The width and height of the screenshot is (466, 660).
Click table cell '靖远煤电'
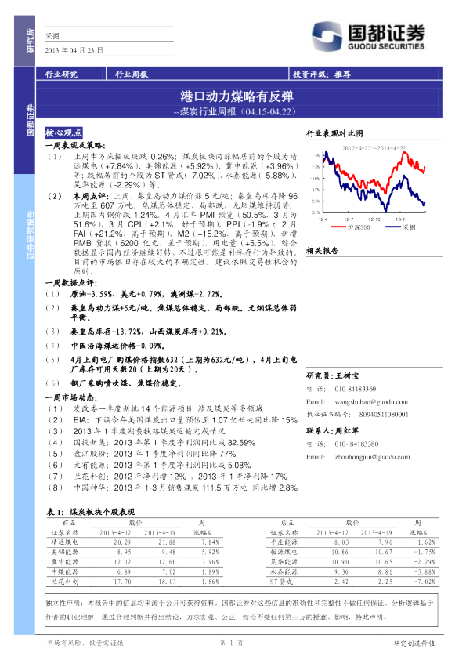pos(65,542)
